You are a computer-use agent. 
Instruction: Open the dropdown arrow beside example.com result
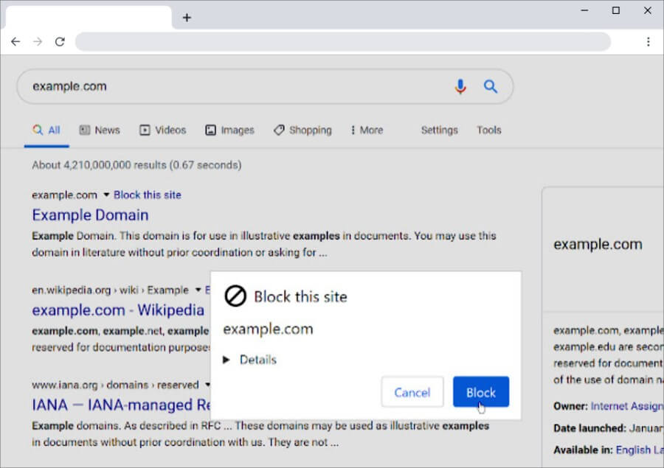tap(106, 195)
